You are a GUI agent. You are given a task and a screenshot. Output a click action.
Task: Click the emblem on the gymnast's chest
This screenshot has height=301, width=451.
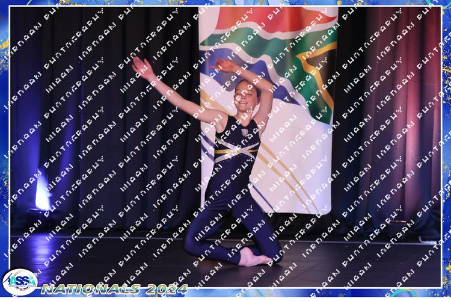click(245, 132)
